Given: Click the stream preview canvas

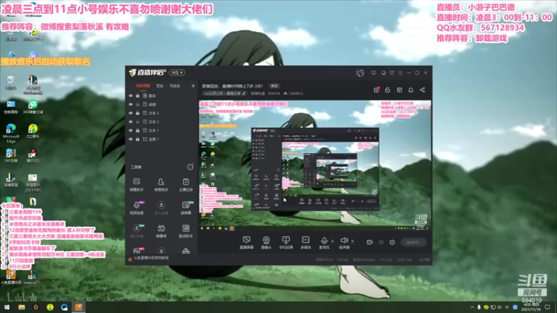Looking at the screenshot, I should pyautogui.click(x=315, y=166).
